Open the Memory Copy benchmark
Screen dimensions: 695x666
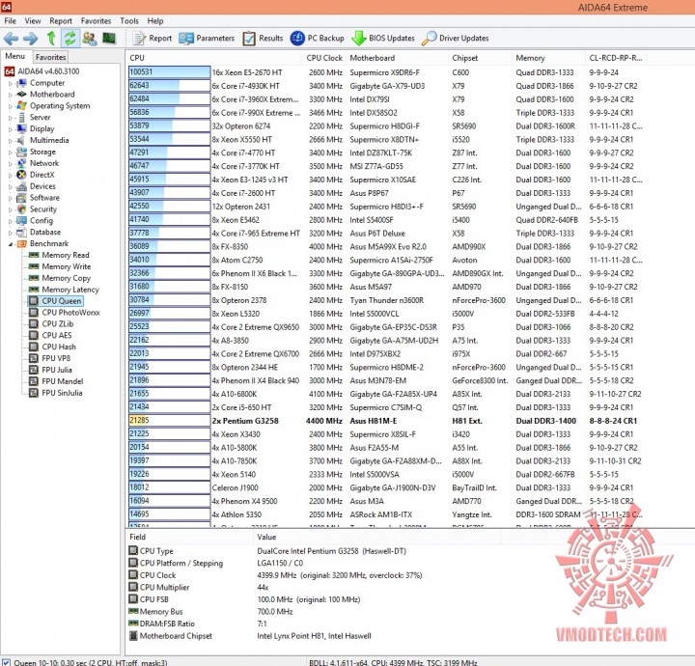click(x=66, y=278)
